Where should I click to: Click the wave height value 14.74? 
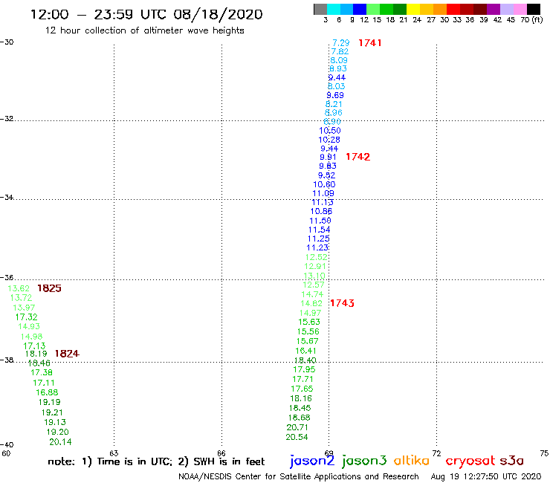point(312,294)
